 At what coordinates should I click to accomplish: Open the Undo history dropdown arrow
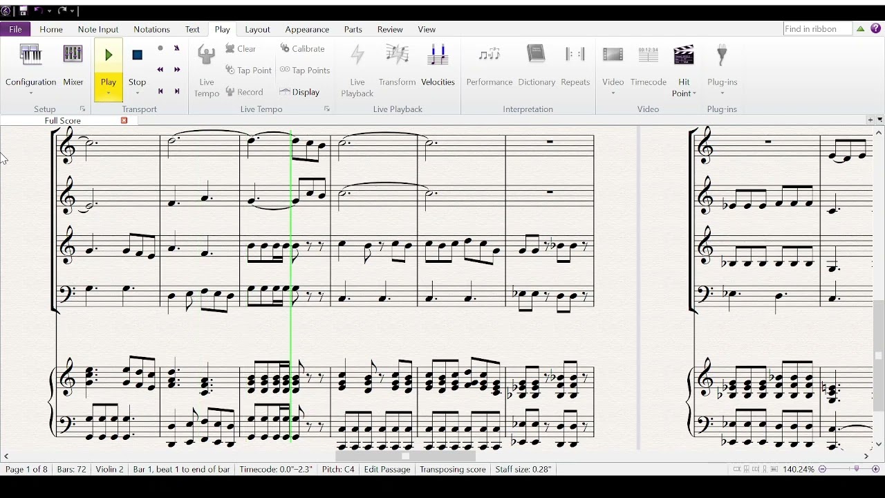[x=49, y=11]
